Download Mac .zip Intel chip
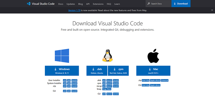 (x=145, y=80)
